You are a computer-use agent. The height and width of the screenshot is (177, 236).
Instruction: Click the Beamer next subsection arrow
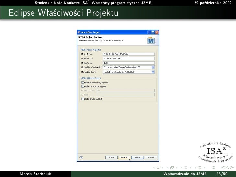pos(190,168)
